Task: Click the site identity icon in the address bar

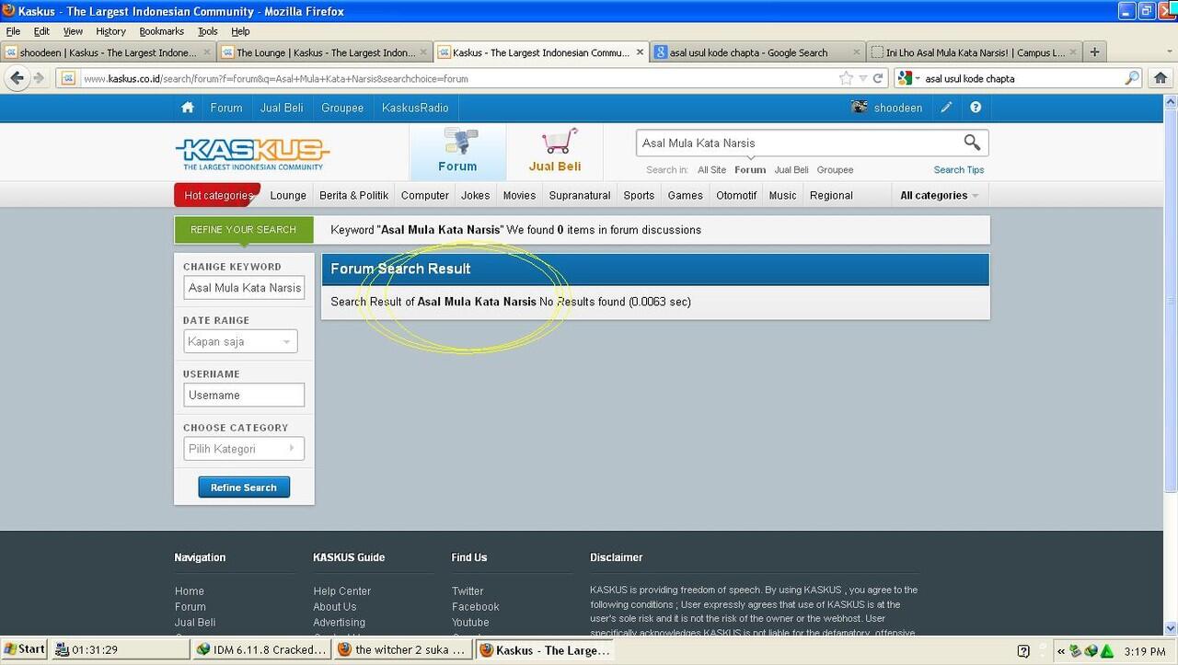Action: click(x=67, y=78)
